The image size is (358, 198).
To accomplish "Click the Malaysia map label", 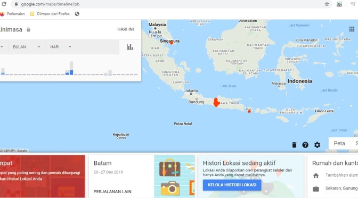I will [157, 24].
